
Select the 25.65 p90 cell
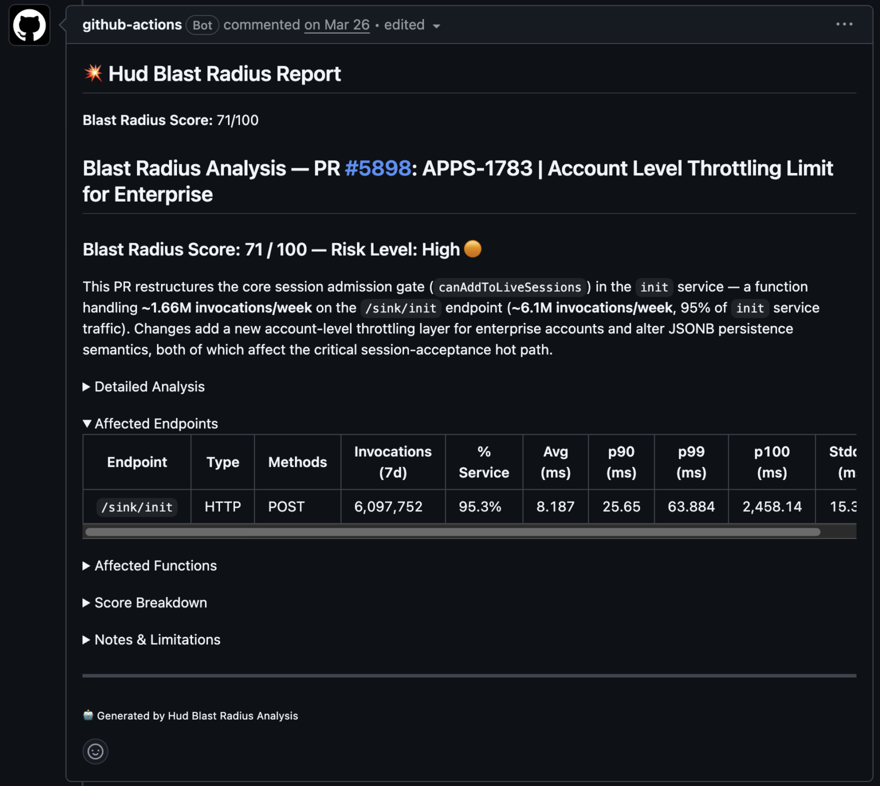[x=622, y=507]
